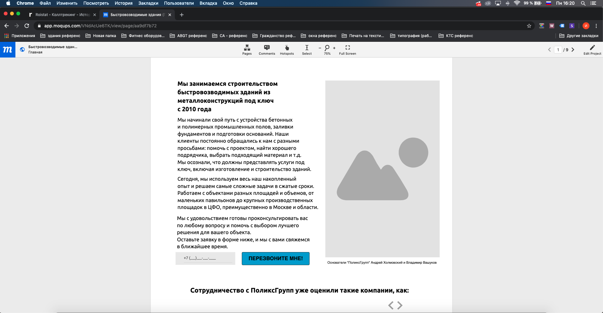Open Гражданство реф... bookmark folder

point(274,36)
